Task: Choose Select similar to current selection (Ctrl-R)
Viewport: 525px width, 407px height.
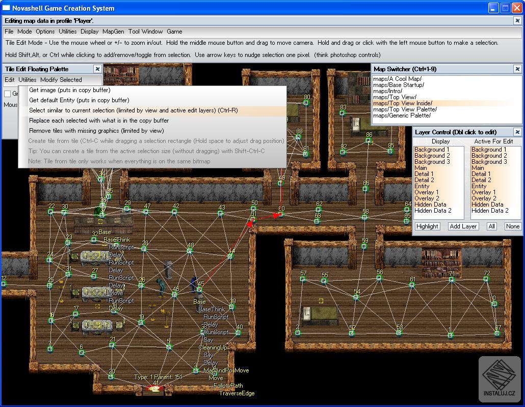Action: coord(153,110)
